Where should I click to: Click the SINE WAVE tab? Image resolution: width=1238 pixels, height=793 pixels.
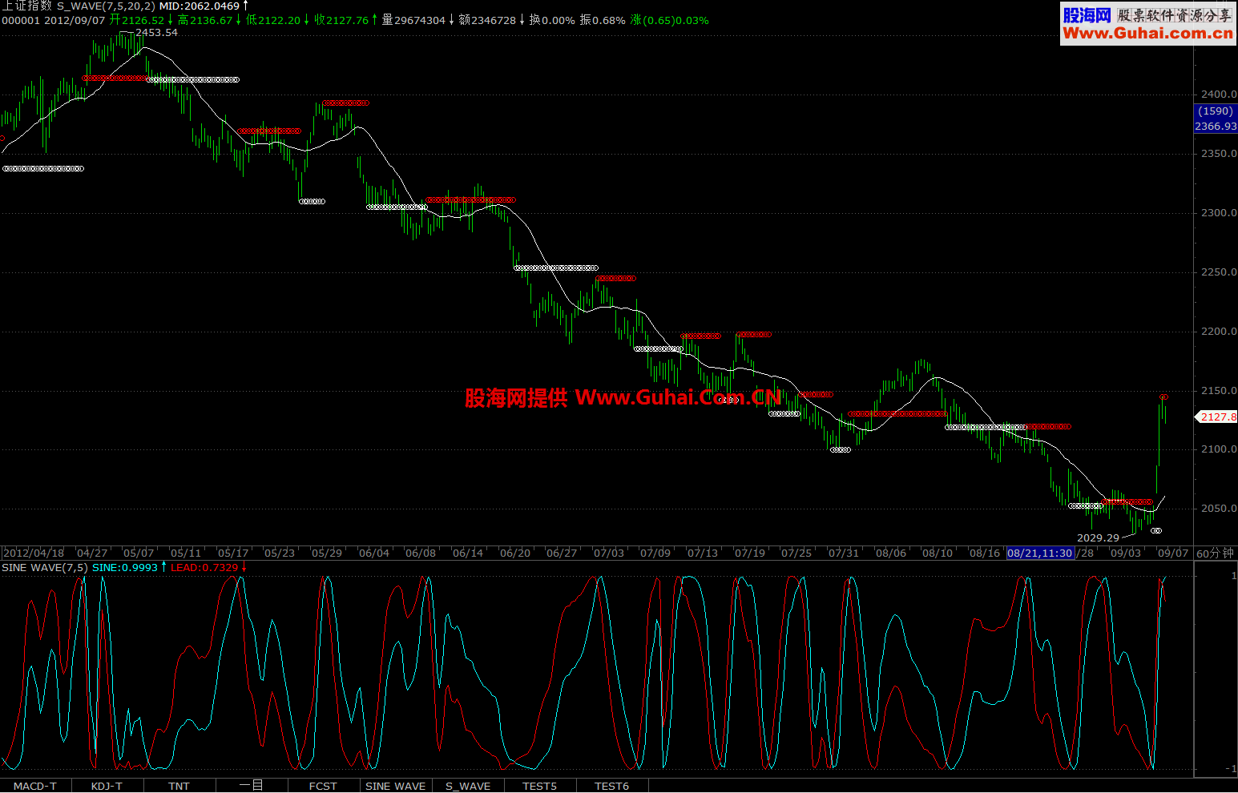[x=395, y=786]
